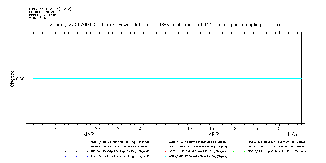Click the 0.00 y-axis tick label
The height and width of the screenshot is (163, 326).
[20, 79]
